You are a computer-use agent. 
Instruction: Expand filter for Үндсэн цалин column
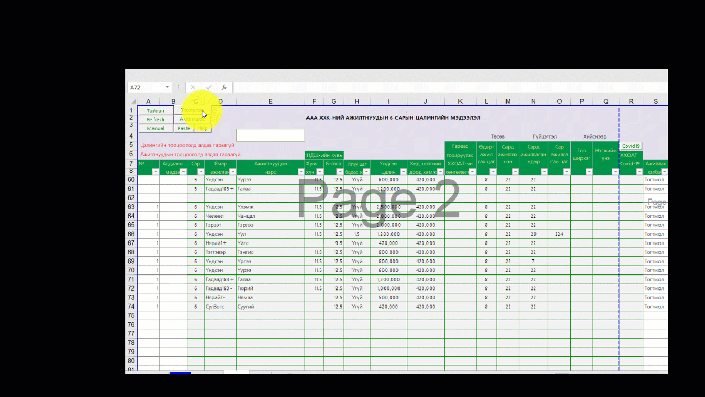[x=403, y=172]
